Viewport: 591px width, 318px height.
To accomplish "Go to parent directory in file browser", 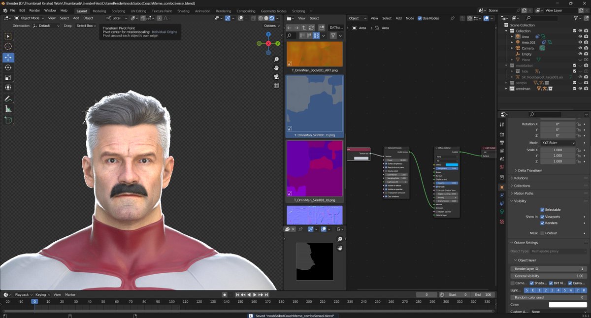I will click(304, 28).
